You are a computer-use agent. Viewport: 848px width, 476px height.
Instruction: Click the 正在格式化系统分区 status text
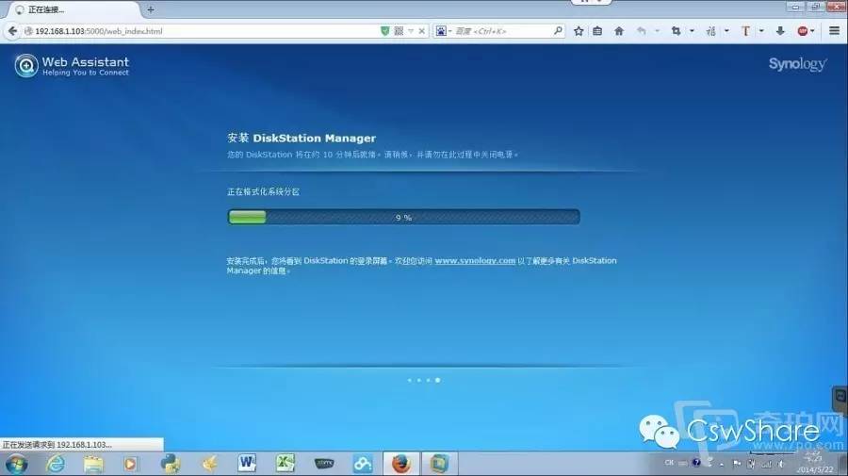[x=263, y=192]
